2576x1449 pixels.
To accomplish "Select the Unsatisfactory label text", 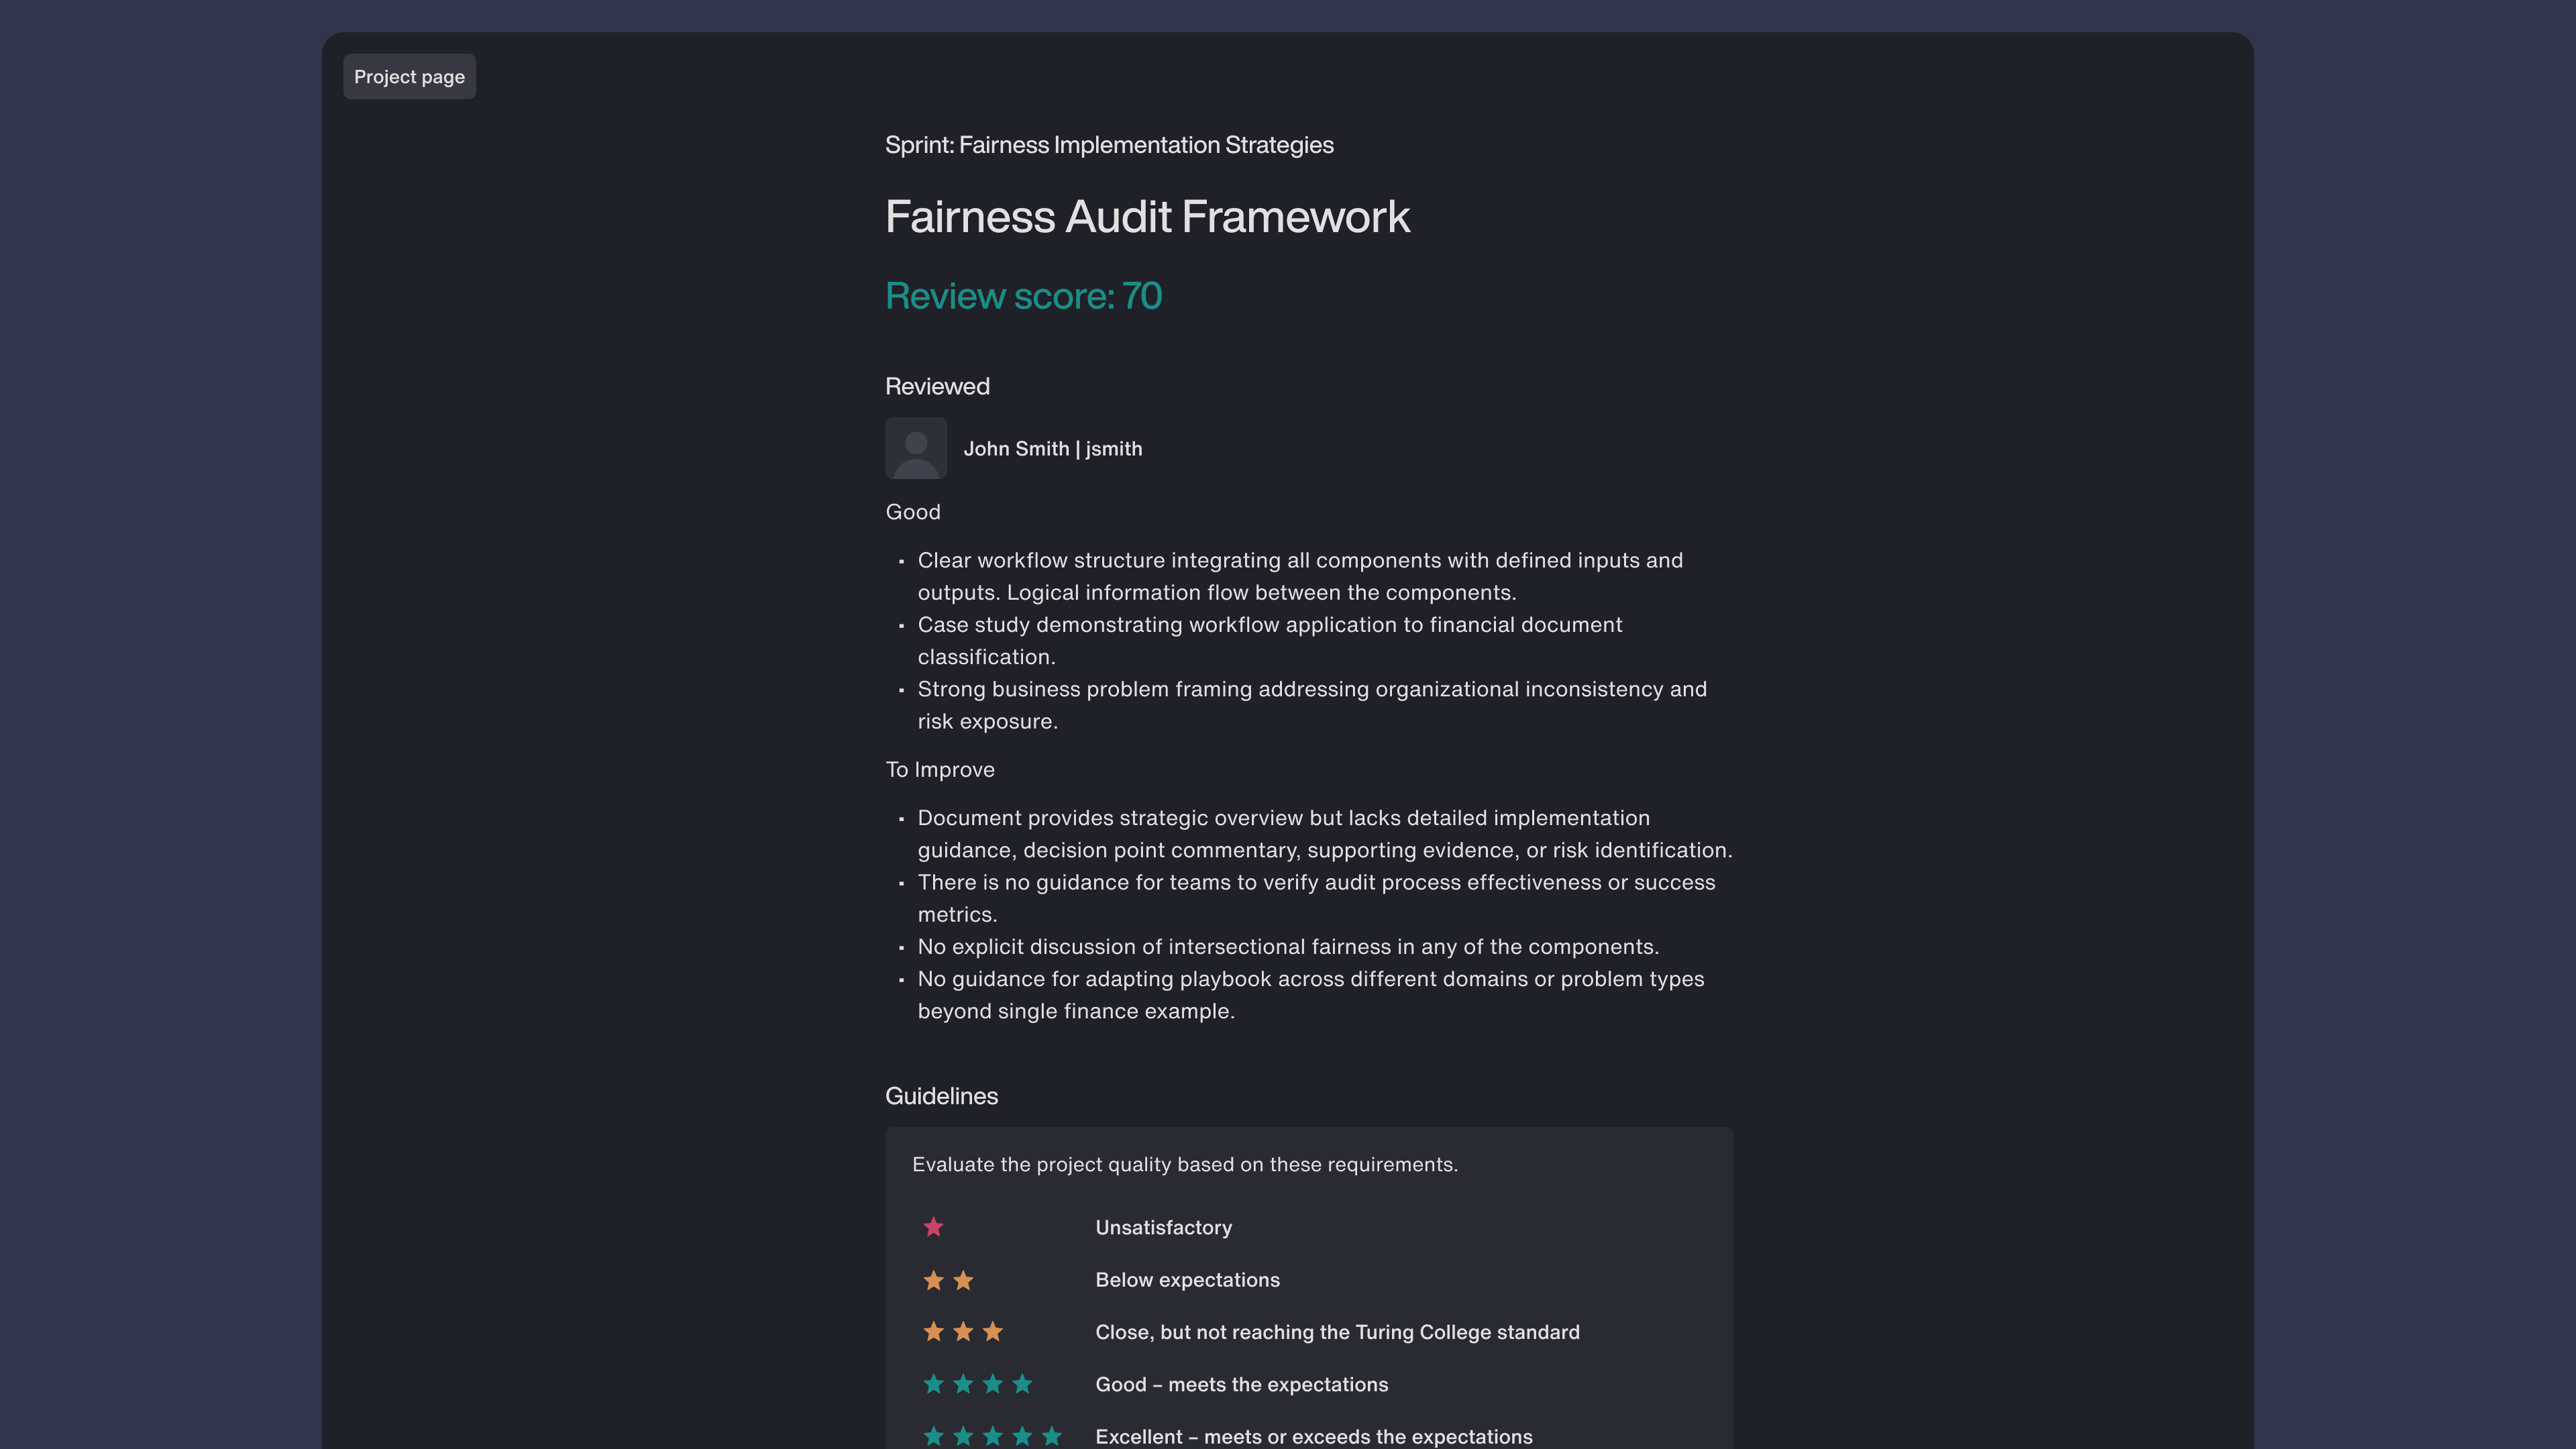I will pyautogui.click(x=1163, y=1227).
